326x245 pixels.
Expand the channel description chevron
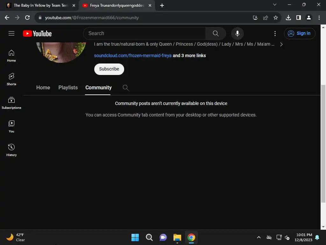tap(281, 44)
